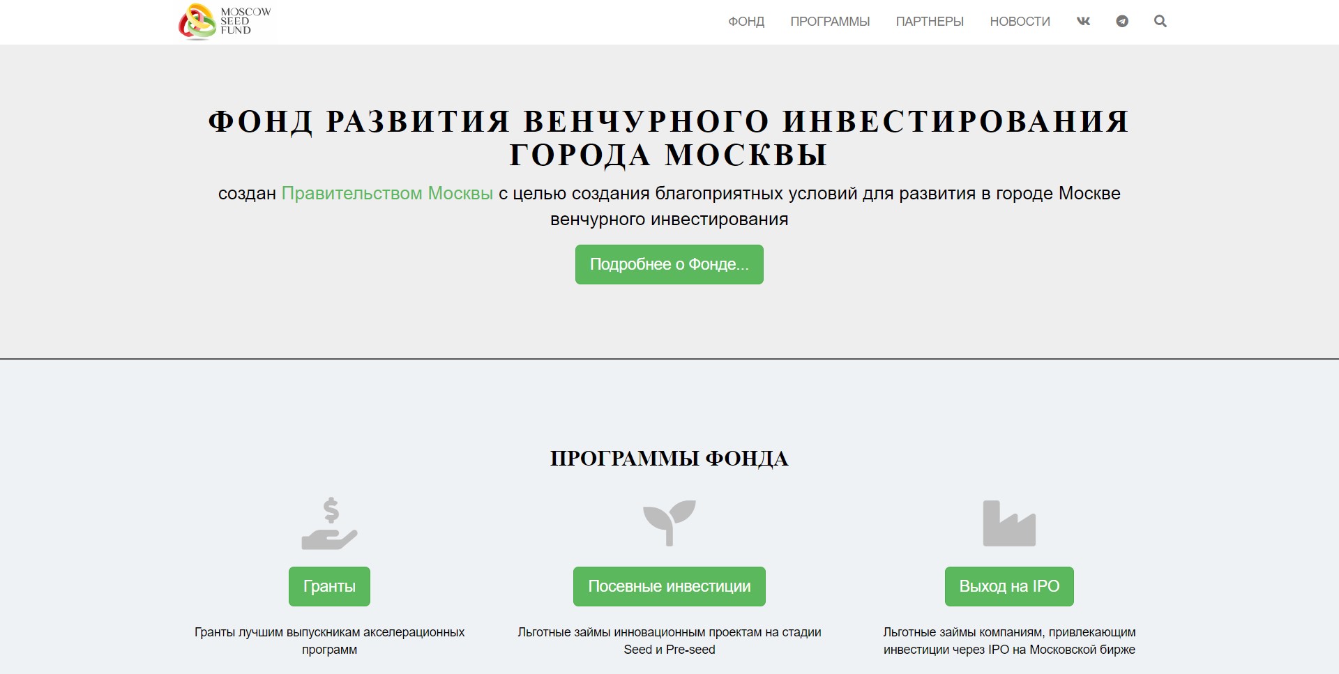Follow the Правительством Москвы link
The image size is (1339, 674).
pyautogui.click(x=387, y=193)
